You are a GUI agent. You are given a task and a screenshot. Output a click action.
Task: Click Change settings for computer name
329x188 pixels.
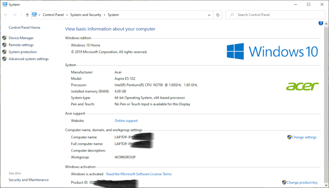[304, 137]
